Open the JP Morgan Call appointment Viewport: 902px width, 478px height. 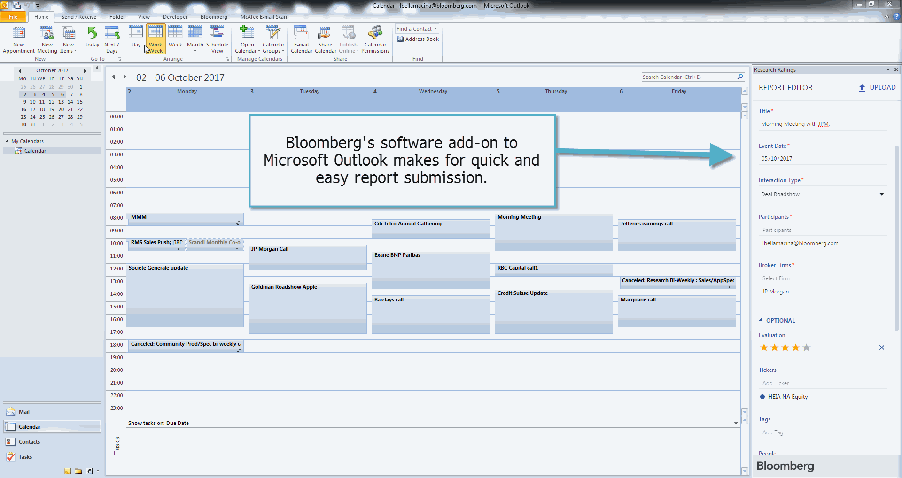[x=308, y=257]
